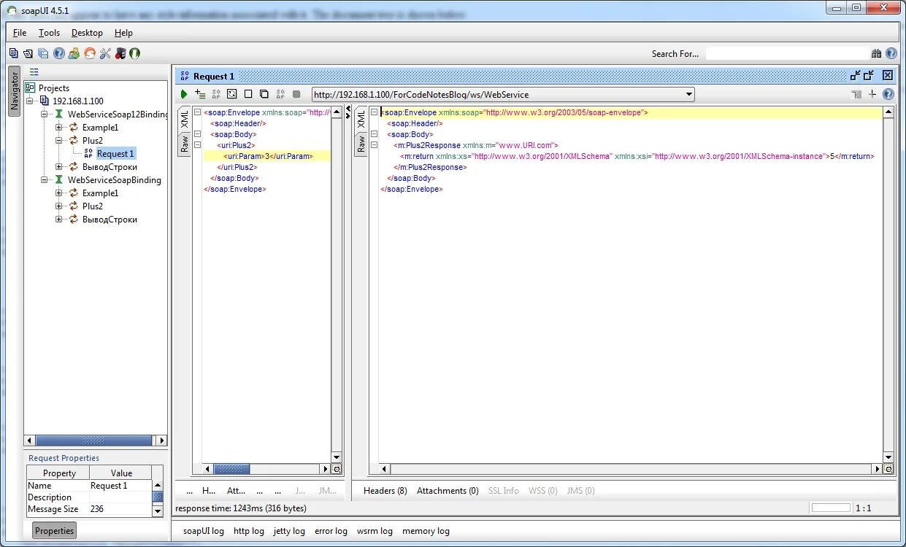Open the soapUI log tab

click(203, 531)
